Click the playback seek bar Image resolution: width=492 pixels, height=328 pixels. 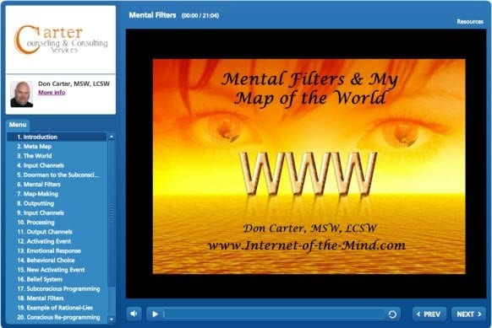pyautogui.click(x=274, y=314)
